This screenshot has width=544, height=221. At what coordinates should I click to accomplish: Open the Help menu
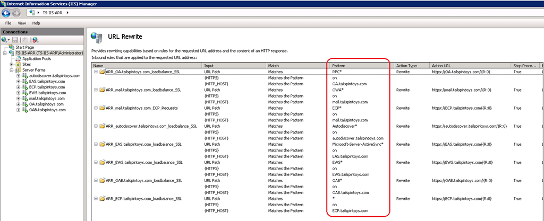tap(36, 23)
